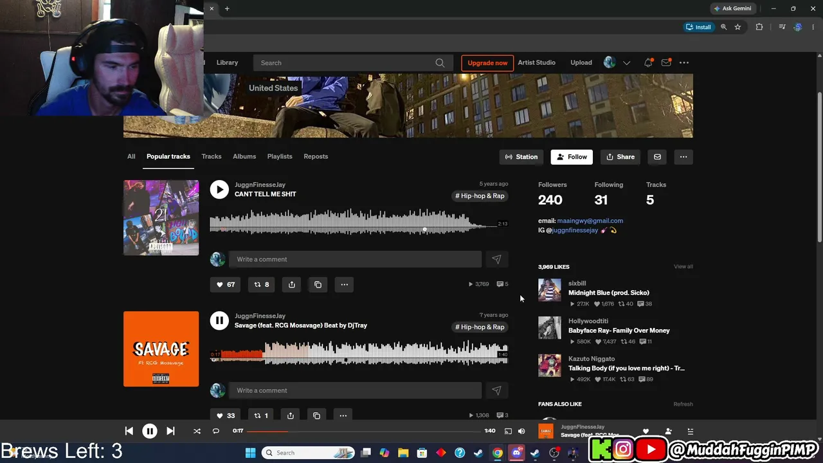Open Discord from the taskbar

(516, 453)
